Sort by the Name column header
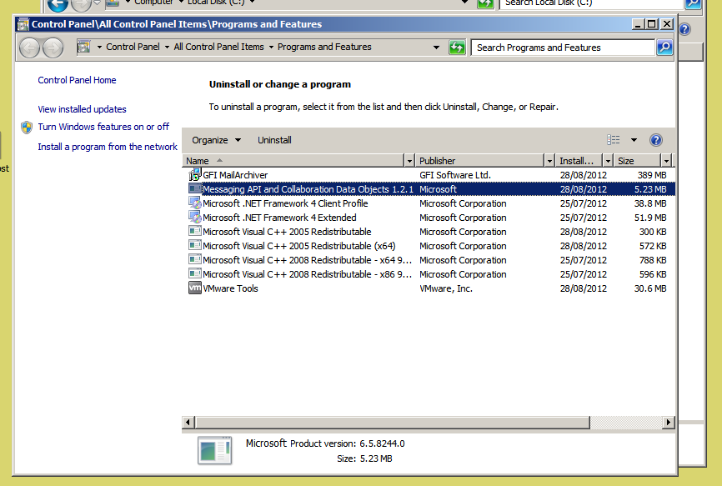Screen dimensions: 722x486 point(293,161)
